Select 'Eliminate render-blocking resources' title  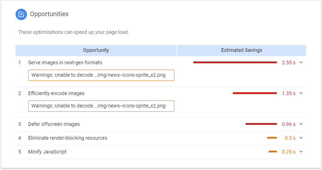(68, 138)
